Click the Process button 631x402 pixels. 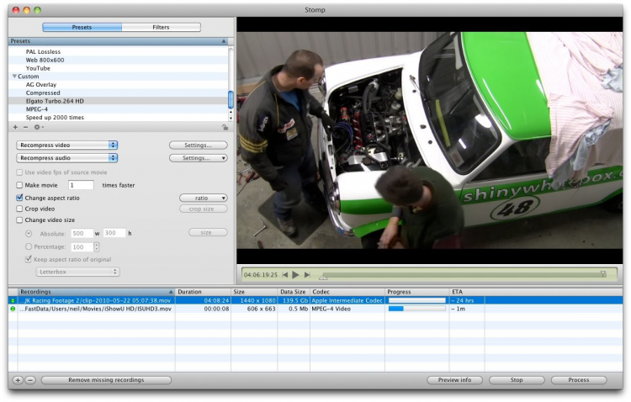[x=578, y=380]
